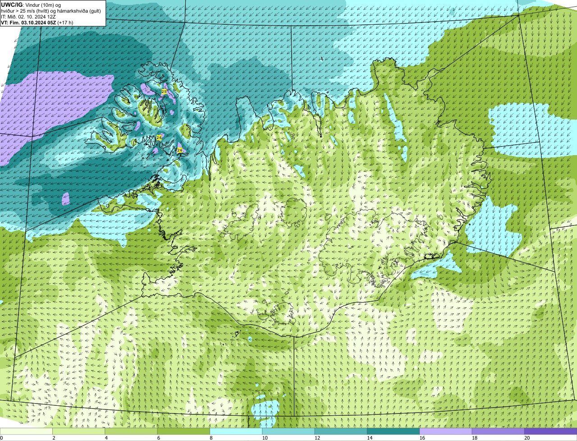Image resolution: width=577 pixels, height=441 pixels.
Task: Select the 14–16 m/s dark teal legend swatch
Action: coord(393,431)
